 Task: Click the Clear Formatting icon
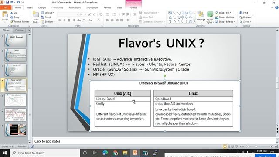[x=101, y=14]
